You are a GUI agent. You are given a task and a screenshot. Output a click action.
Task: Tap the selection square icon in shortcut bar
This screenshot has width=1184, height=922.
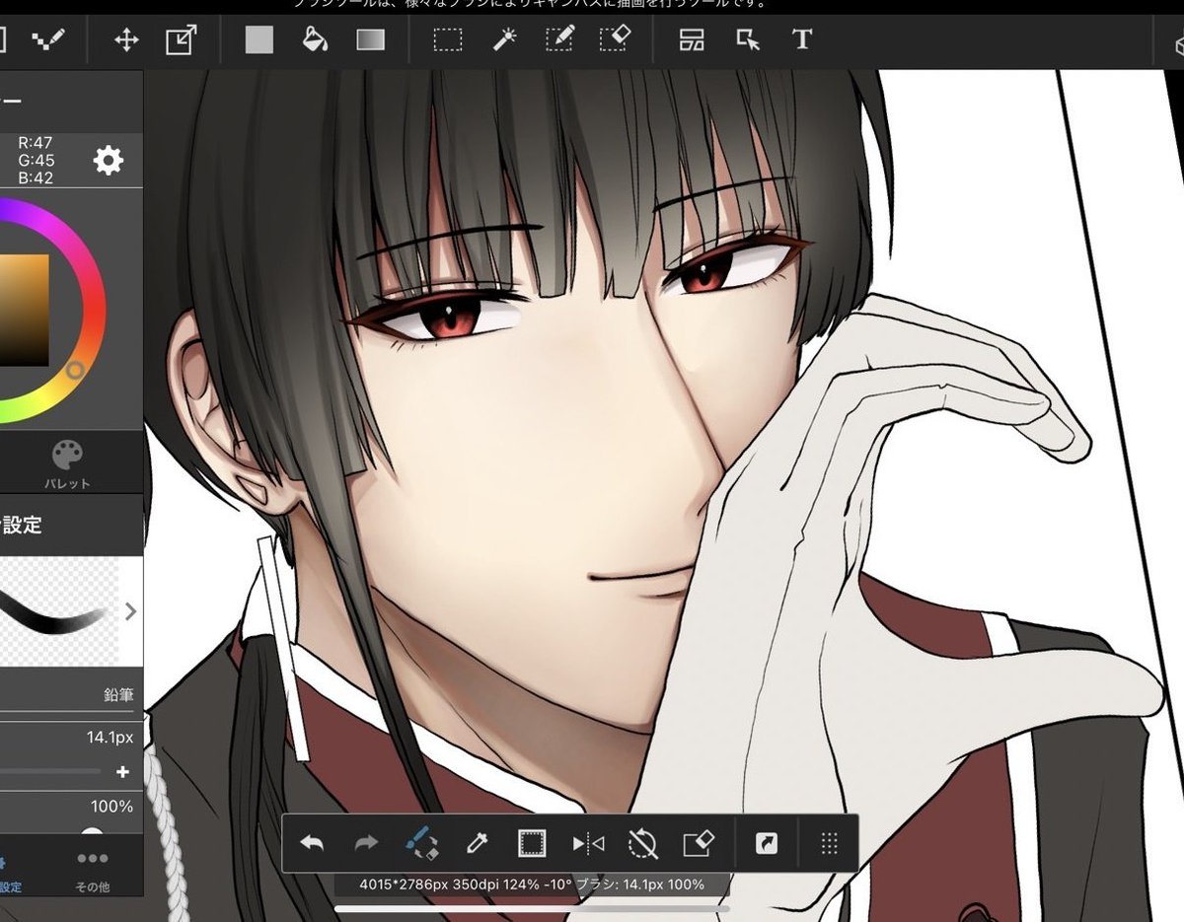(x=532, y=843)
